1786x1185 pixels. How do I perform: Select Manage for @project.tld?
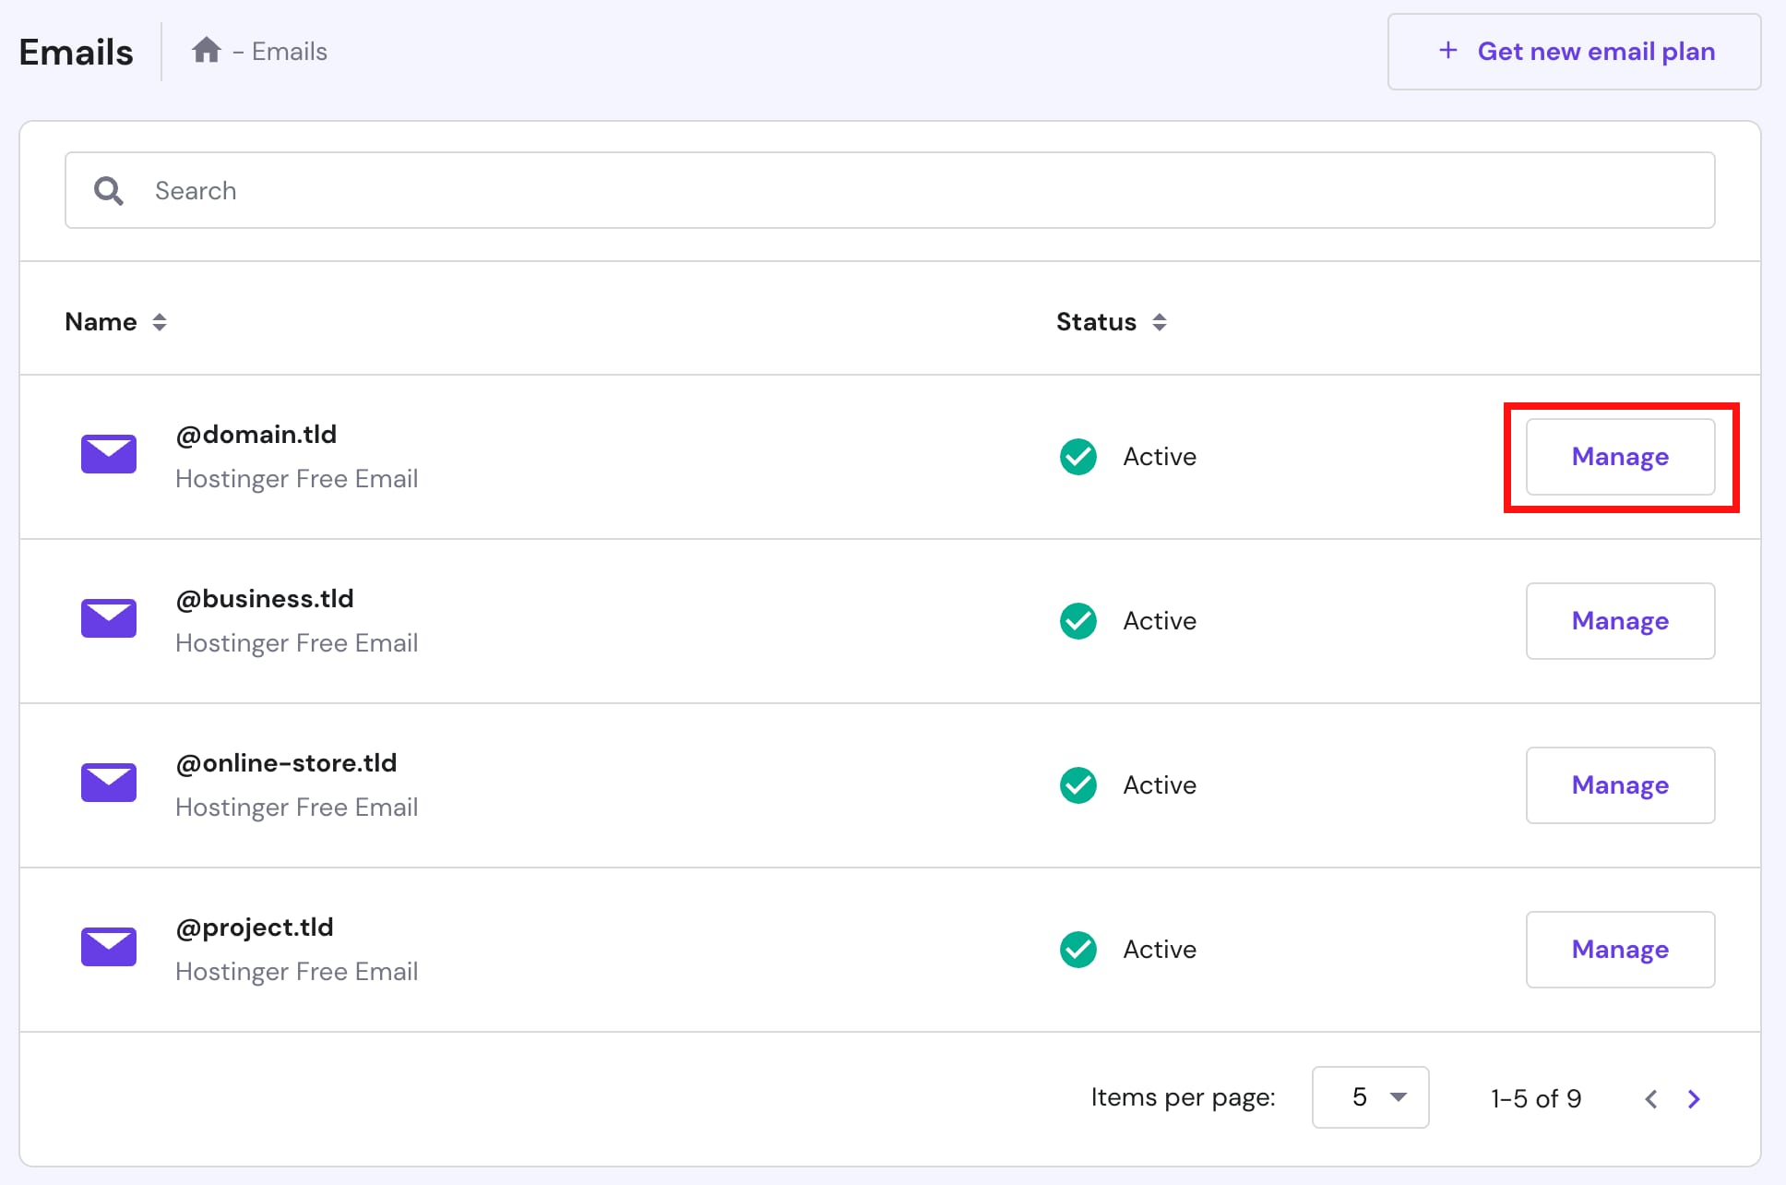click(x=1619, y=949)
